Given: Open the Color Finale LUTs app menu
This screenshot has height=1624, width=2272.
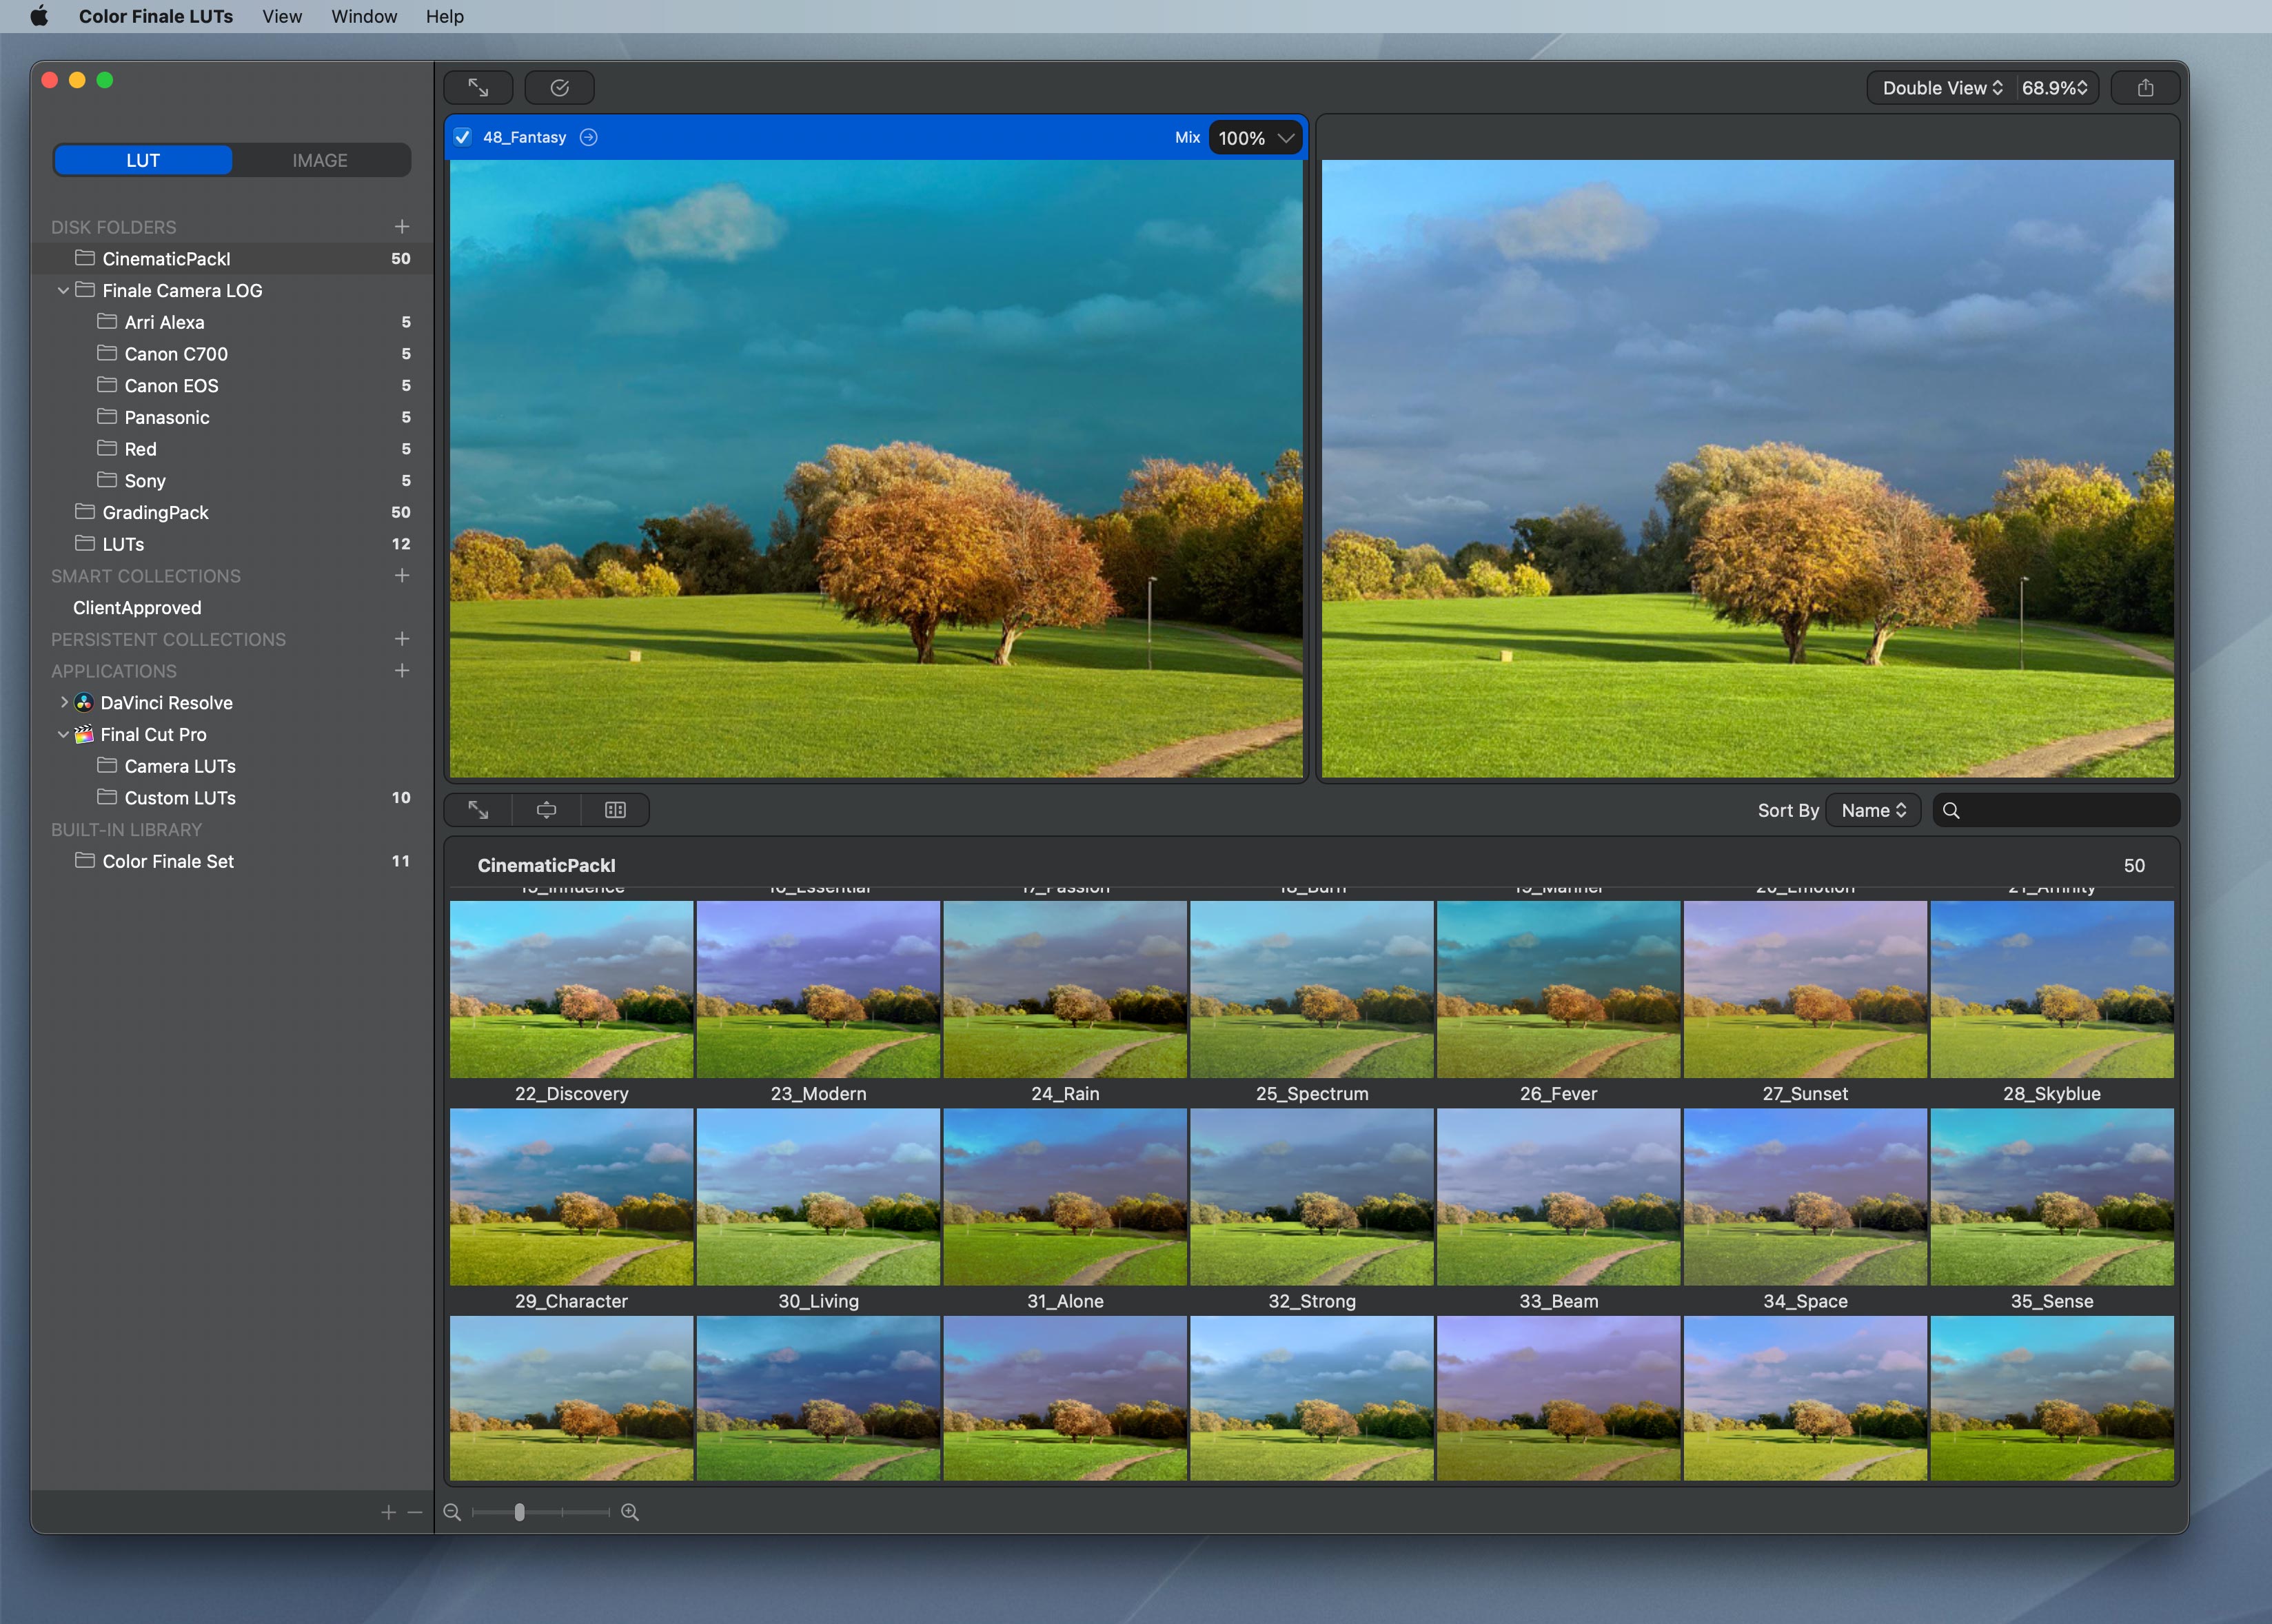Looking at the screenshot, I should (x=156, y=16).
